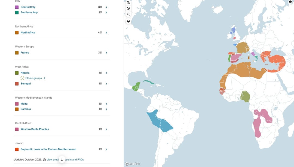Toggle the map contrast style button

(128, 21)
